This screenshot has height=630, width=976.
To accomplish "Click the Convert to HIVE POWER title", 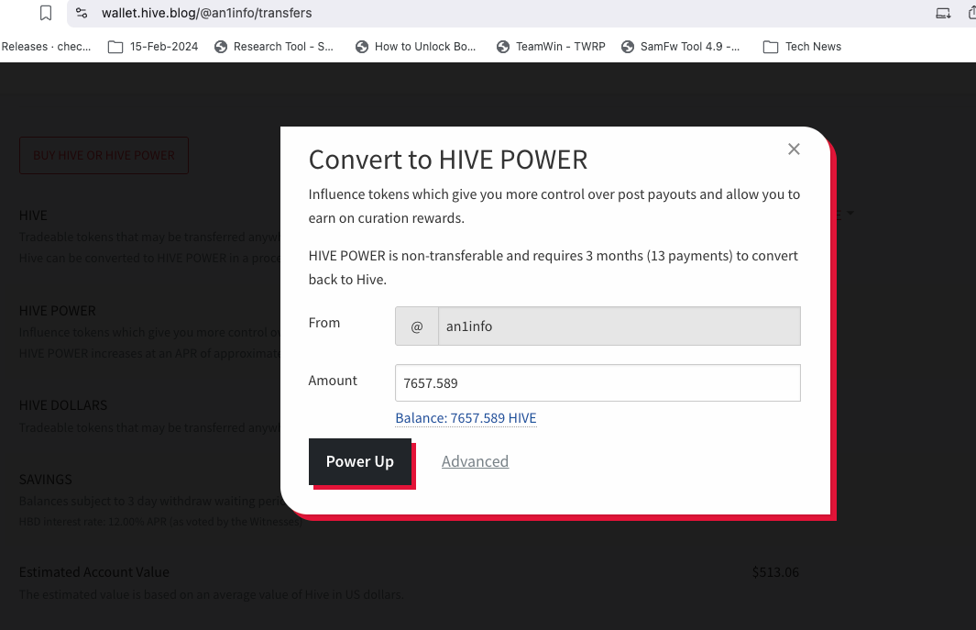I will coord(448,160).
